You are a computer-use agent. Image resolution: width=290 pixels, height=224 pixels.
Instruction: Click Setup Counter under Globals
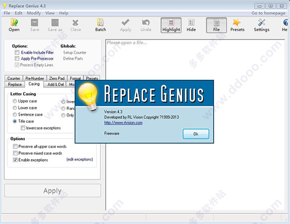coord(75,53)
